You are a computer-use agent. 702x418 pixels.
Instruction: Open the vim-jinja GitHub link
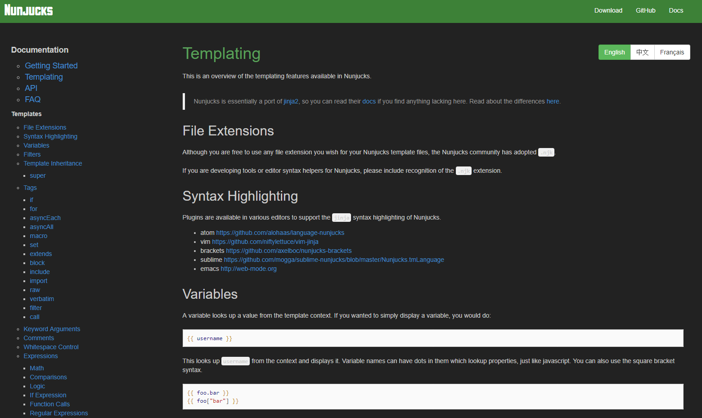coord(265,242)
